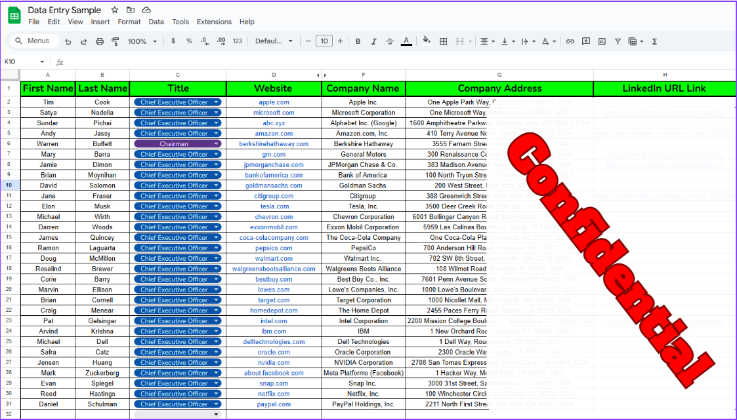Open text rotation dropdown

pyautogui.click(x=549, y=41)
